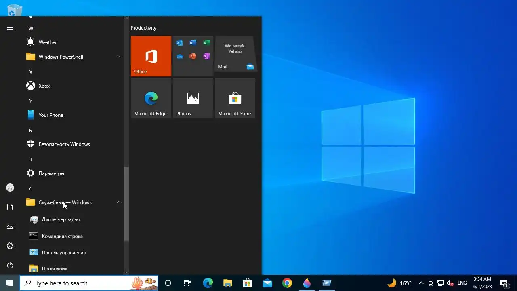Open the droplet app on the taskbar
This screenshot has height=291, width=517.
[x=307, y=283]
